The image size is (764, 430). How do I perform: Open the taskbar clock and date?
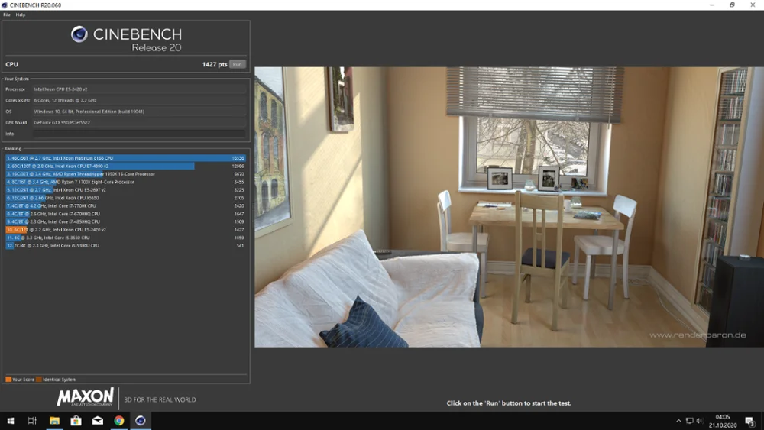point(723,421)
